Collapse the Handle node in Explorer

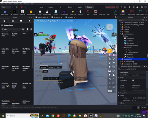pyautogui.click(x=123, y=48)
